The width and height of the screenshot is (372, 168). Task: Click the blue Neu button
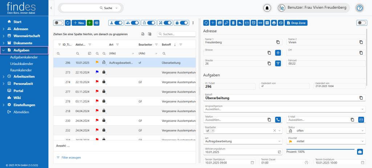coord(78,23)
